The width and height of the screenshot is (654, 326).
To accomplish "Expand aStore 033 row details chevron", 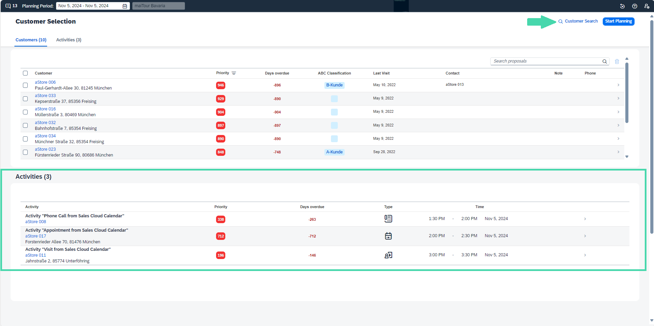I will pyautogui.click(x=618, y=98).
